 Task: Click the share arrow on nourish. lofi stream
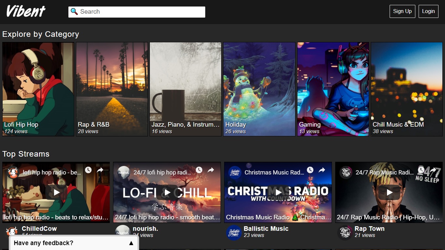coord(211,170)
